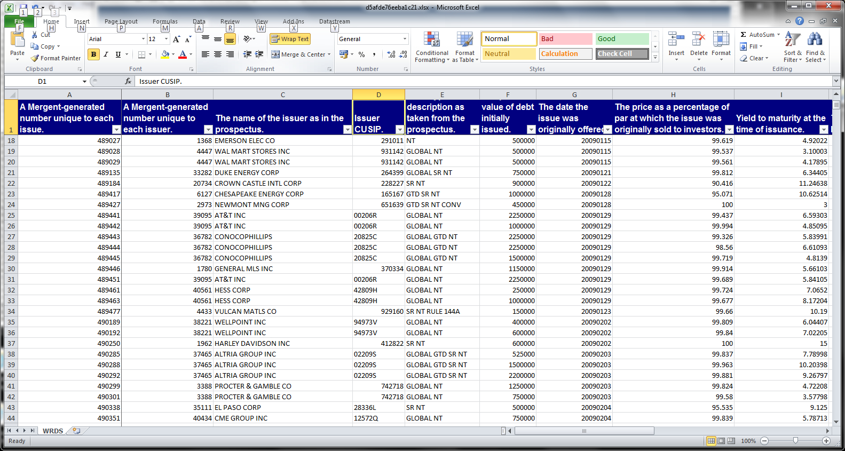Switch to the Insert ribbon tab
Image resolution: width=845 pixels, height=451 pixels.
tap(82, 21)
